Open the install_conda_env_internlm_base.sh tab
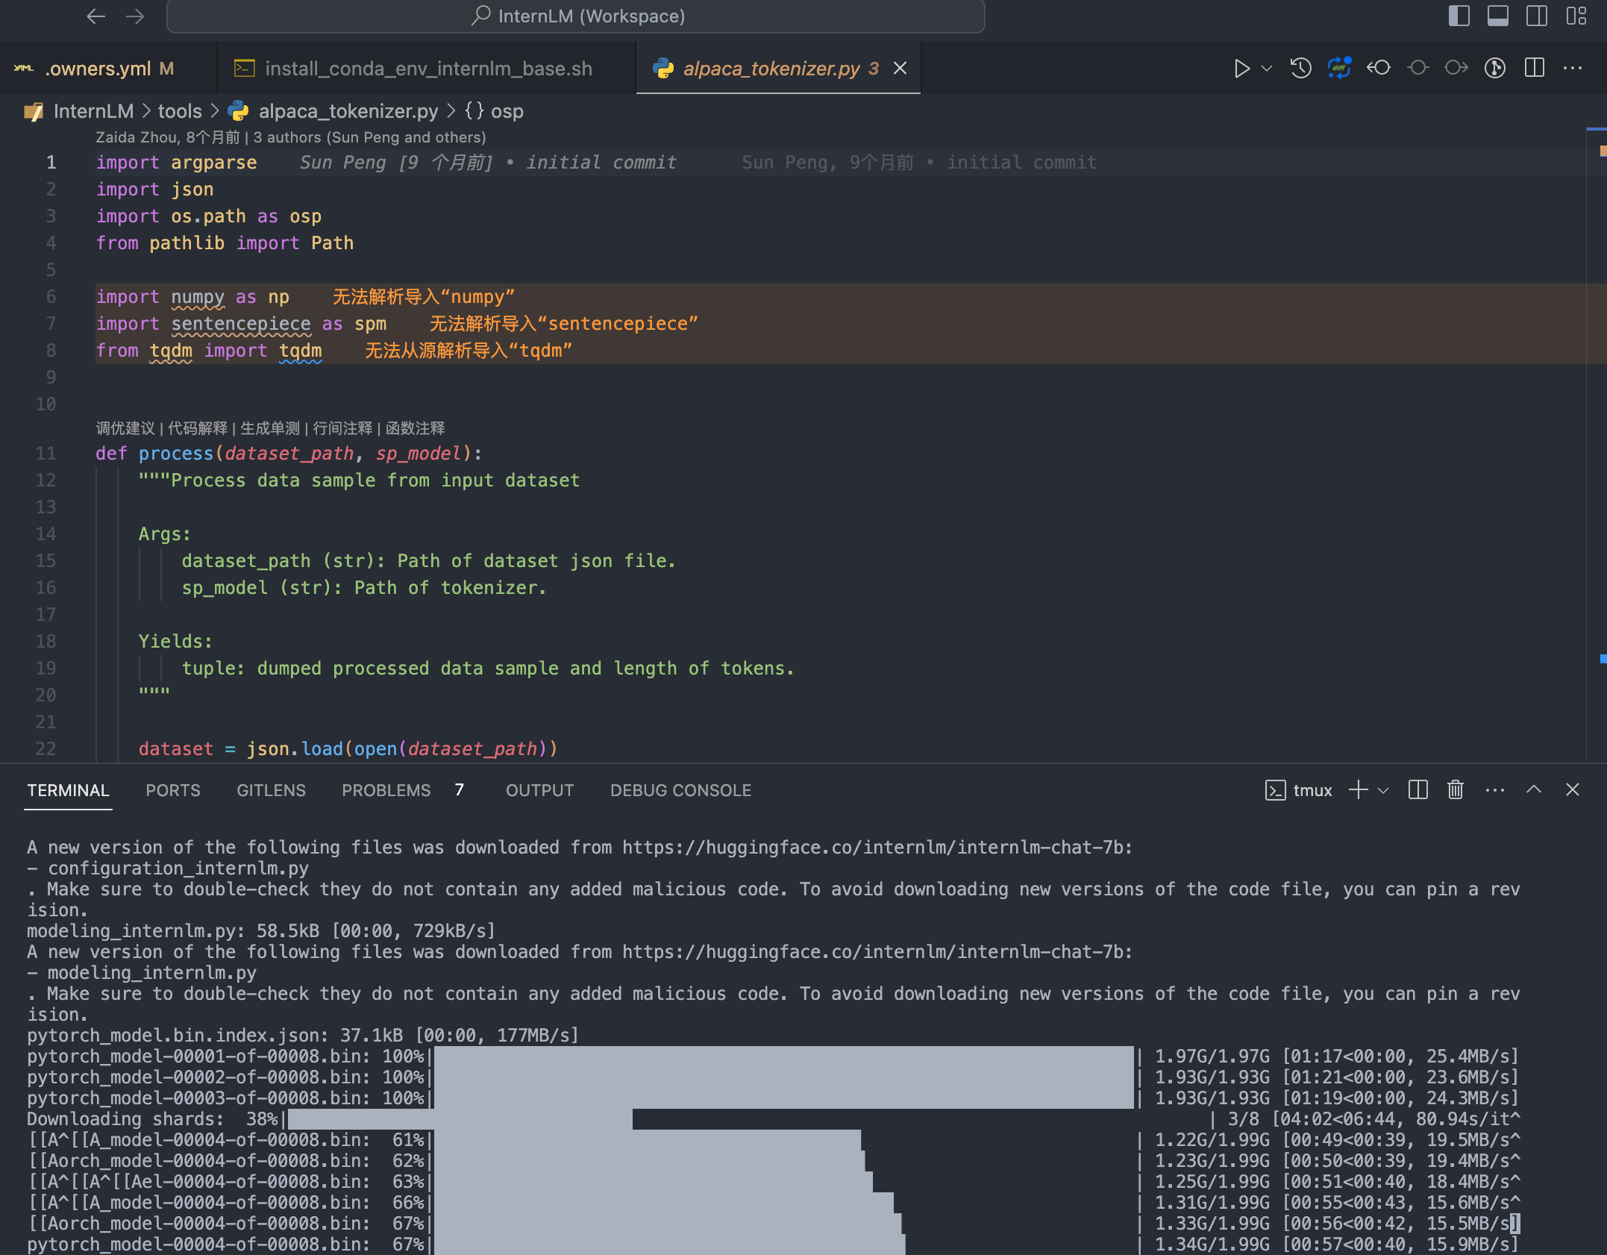The width and height of the screenshot is (1607, 1255). click(x=428, y=69)
